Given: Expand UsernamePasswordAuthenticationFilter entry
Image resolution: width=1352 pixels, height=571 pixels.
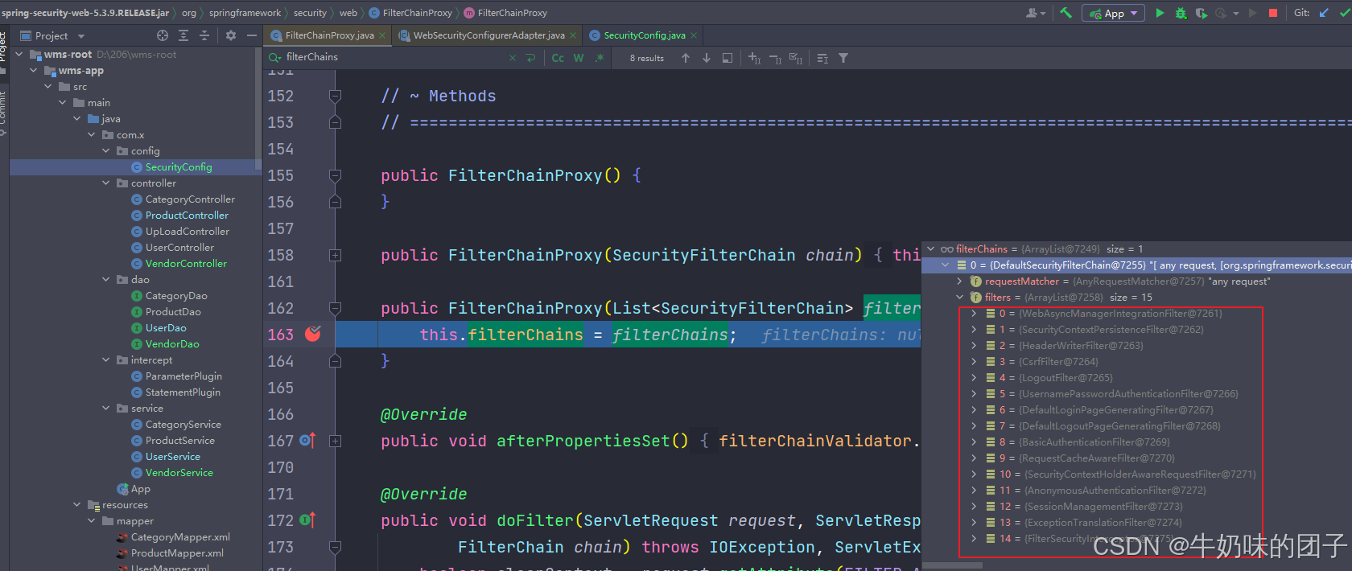Looking at the screenshot, I should pos(974,394).
